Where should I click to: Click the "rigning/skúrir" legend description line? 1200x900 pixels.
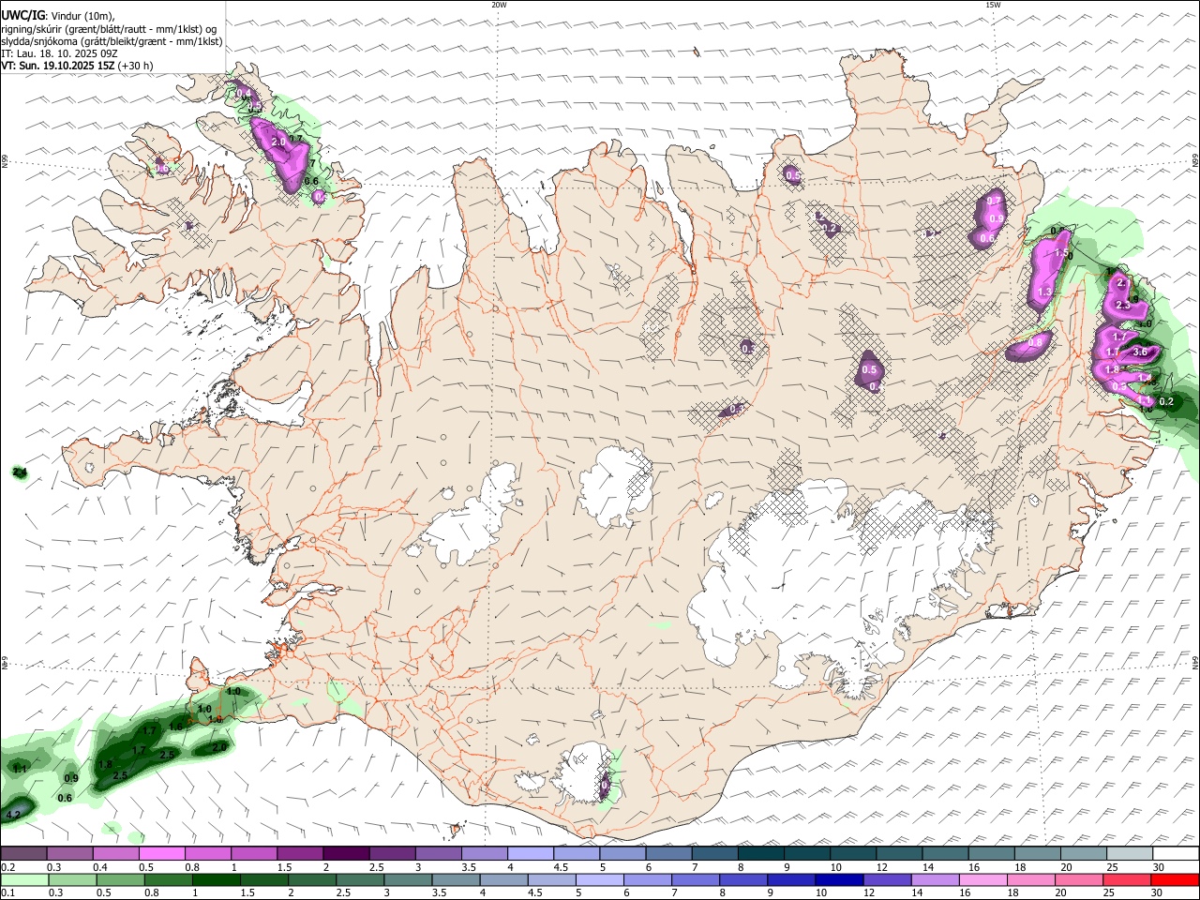[x=109, y=29]
